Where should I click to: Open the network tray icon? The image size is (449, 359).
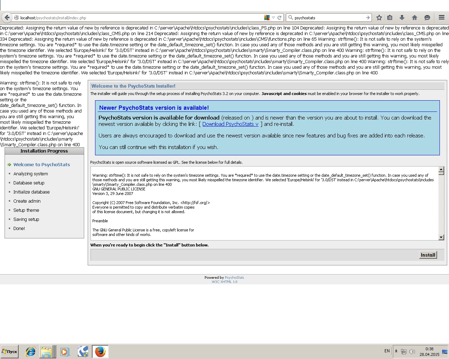[404, 351]
